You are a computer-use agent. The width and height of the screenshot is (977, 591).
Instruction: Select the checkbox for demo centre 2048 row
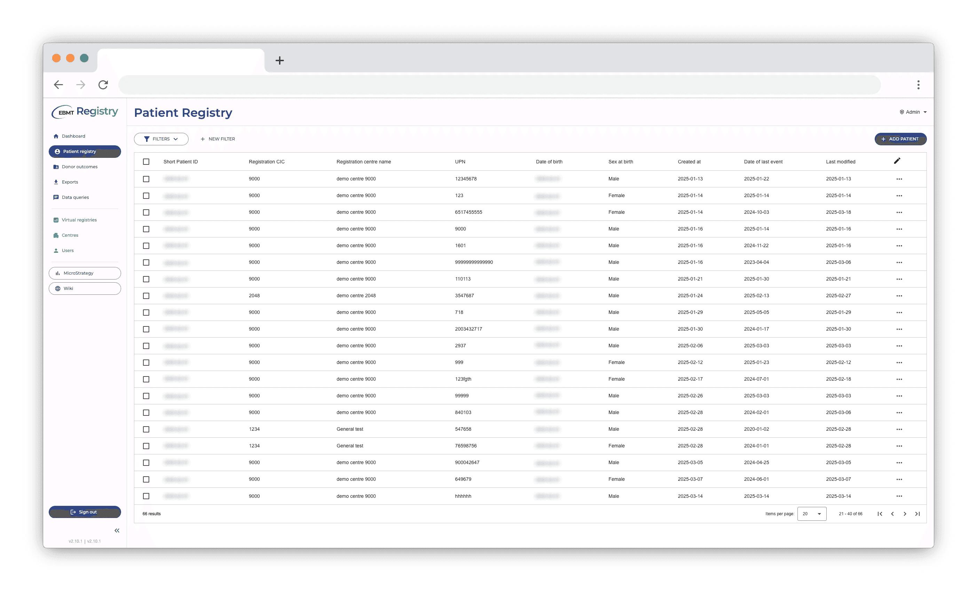click(146, 296)
